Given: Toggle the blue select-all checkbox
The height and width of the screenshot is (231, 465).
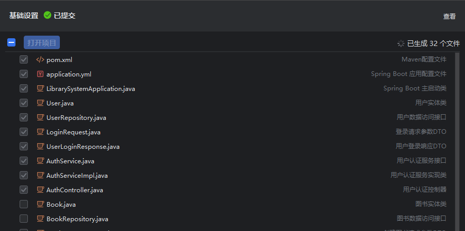Looking at the screenshot, I should point(11,43).
